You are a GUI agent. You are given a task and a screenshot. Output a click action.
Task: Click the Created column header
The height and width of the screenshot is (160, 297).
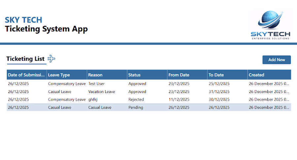(269, 75)
